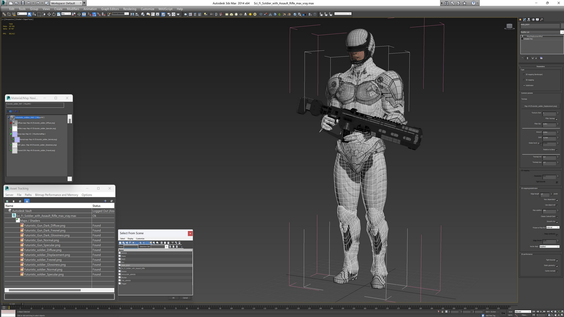The height and width of the screenshot is (317, 564).
Task: Click the Futuristic_soldier_Displacement map button
Action: pos(540,106)
